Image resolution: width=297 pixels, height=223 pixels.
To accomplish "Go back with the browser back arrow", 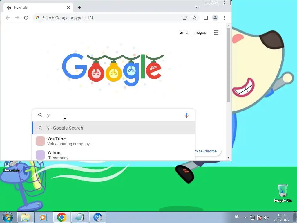I will click(x=7, y=18).
